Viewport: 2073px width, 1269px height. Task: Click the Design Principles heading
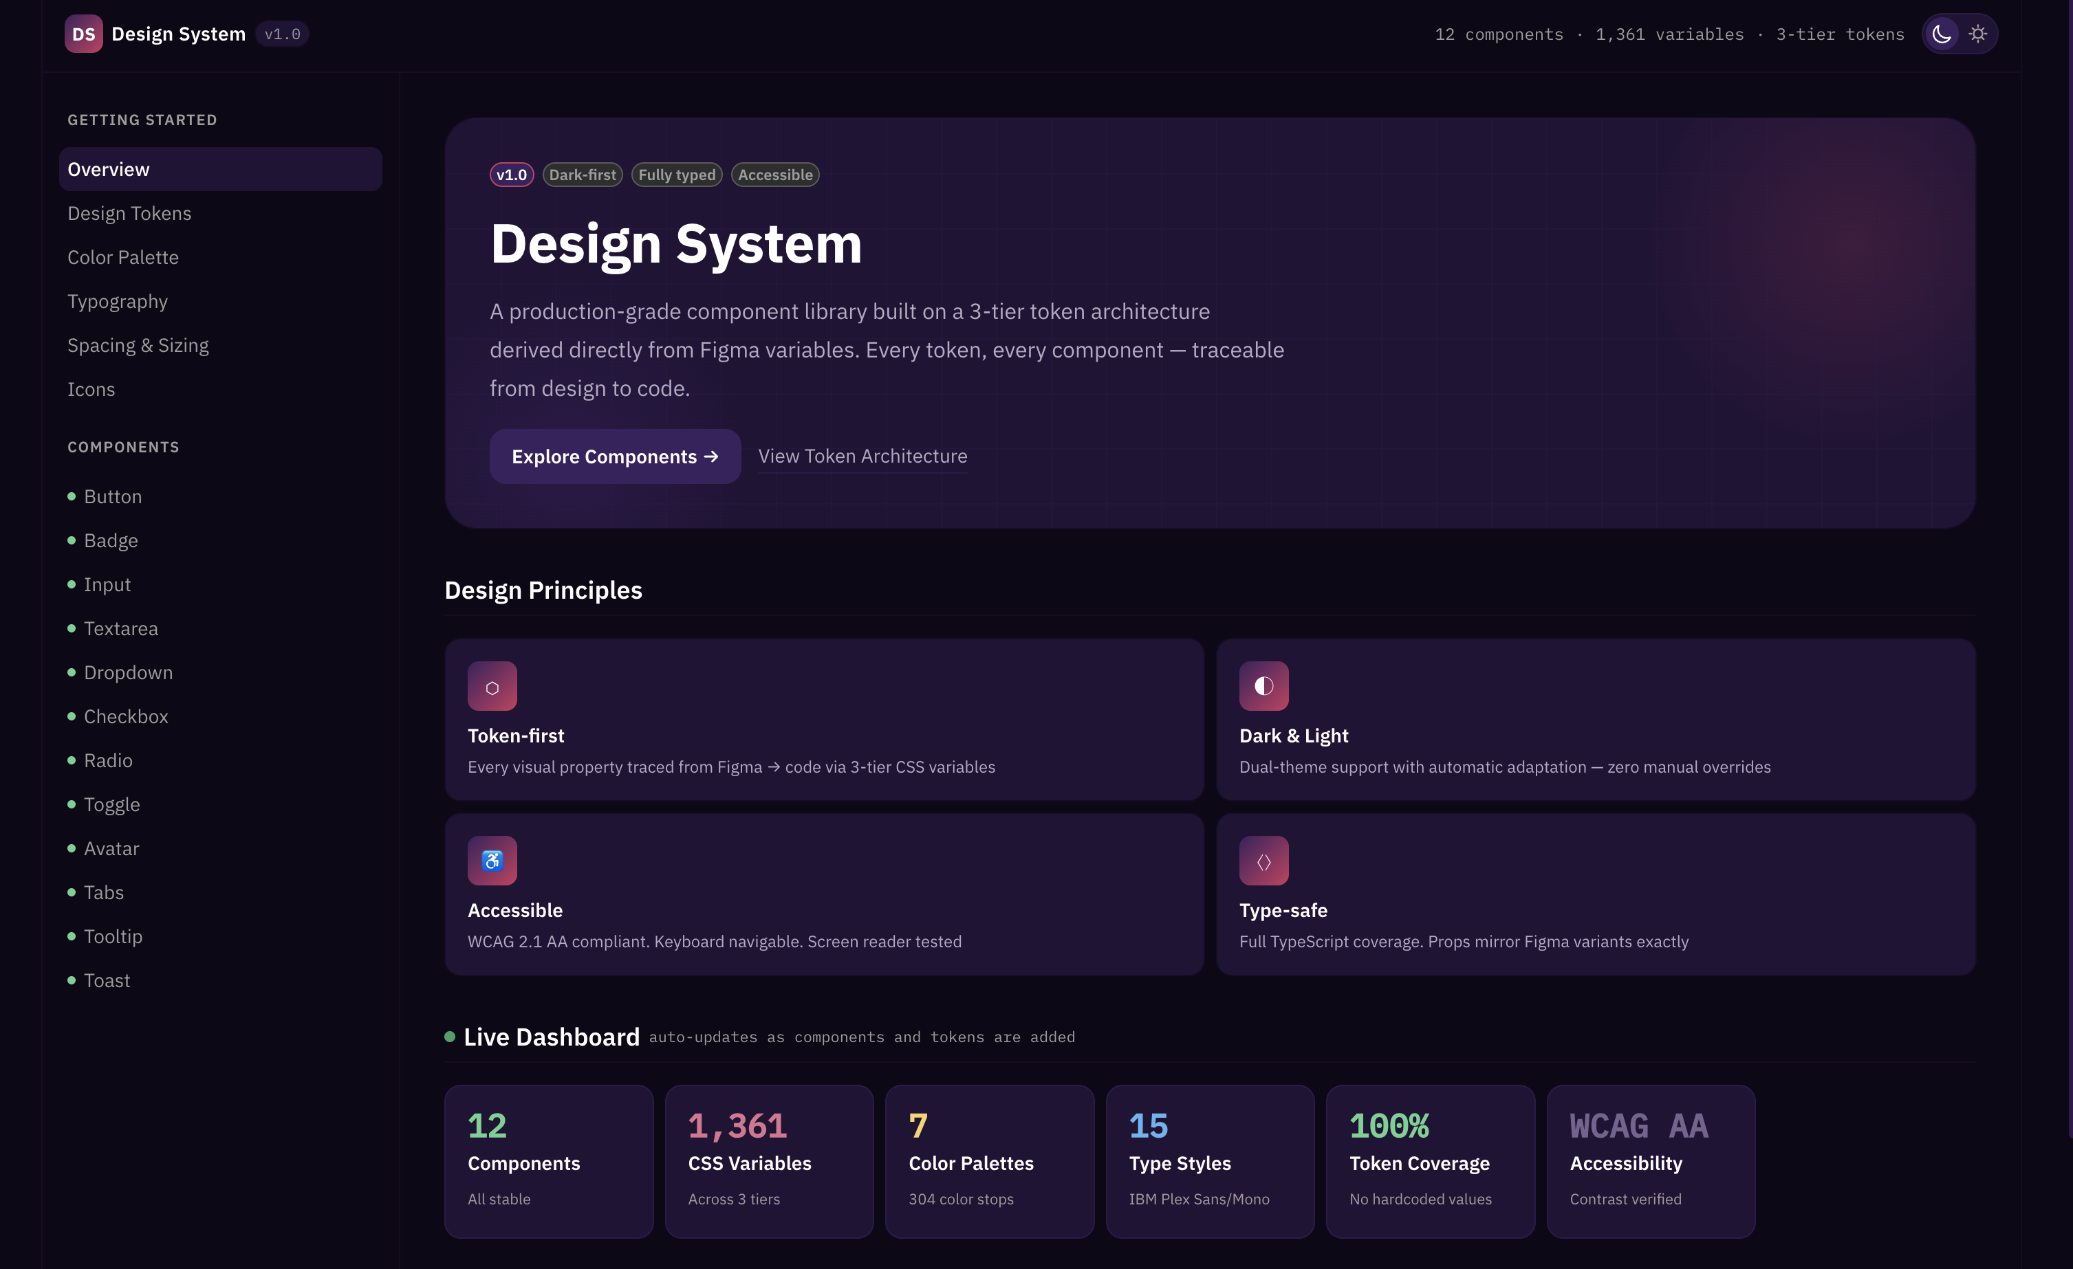click(543, 591)
